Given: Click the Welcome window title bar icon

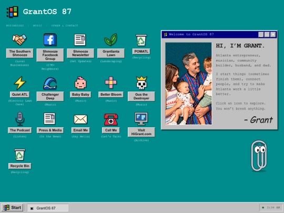Looking at the screenshot, I should click(x=165, y=34).
